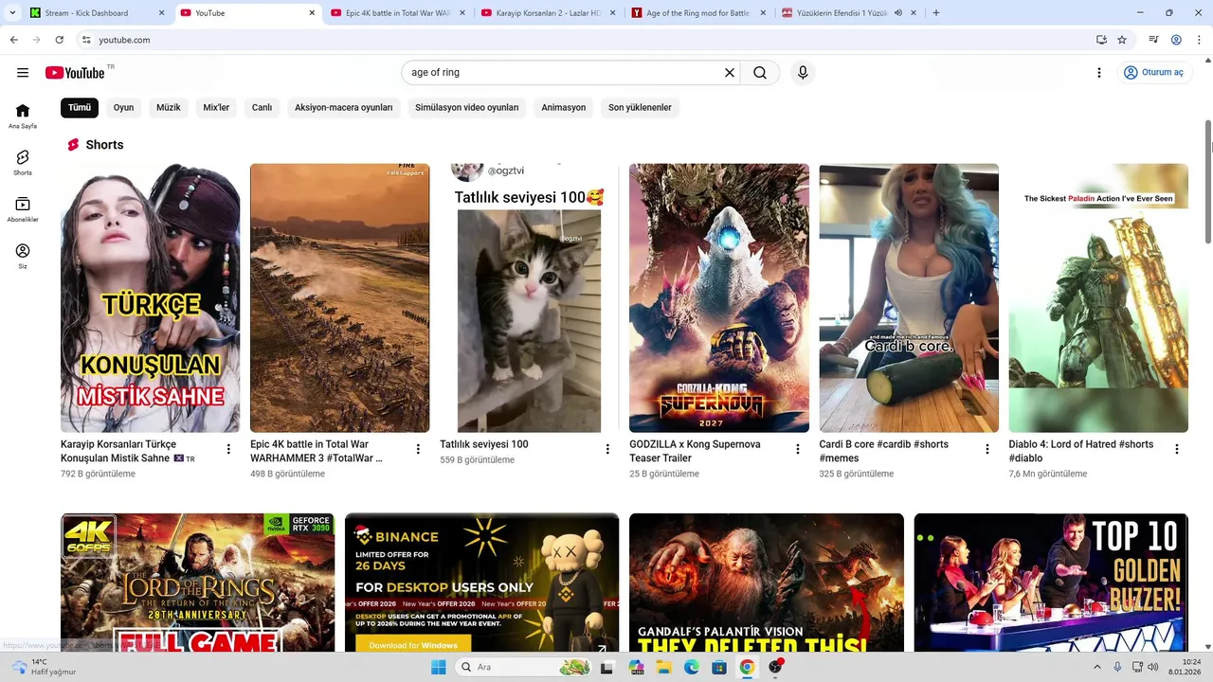Bookmark this page with the star
This screenshot has height=682, width=1213.
[1122, 40]
